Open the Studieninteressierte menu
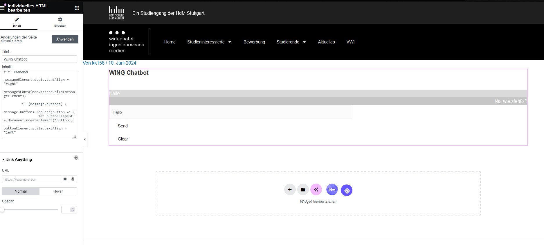This screenshot has width=544, height=245. click(x=206, y=42)
